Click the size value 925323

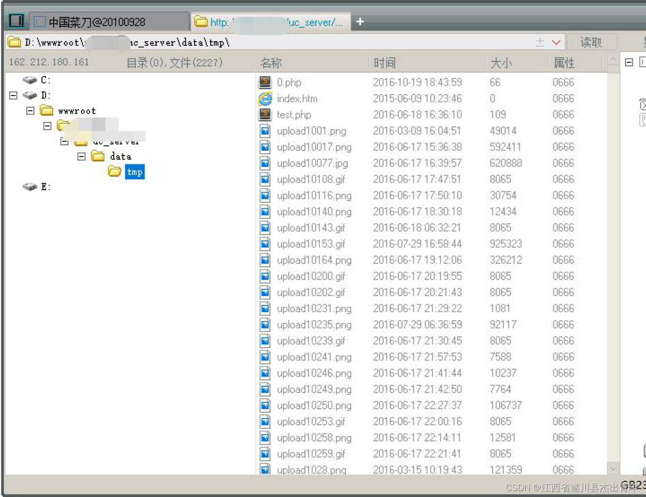click(506, 243)
